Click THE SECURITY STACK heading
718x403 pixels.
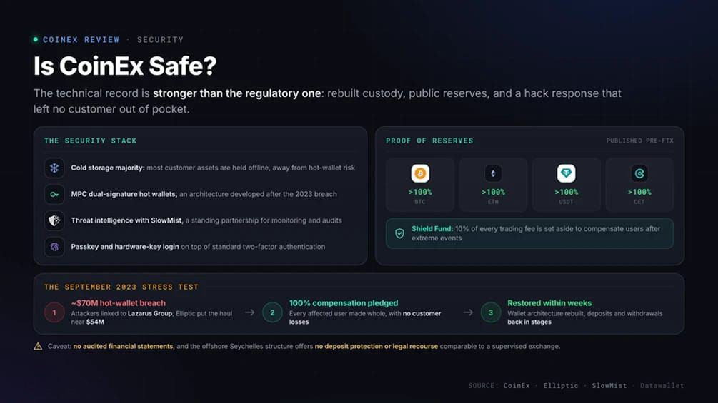(90, 141)
